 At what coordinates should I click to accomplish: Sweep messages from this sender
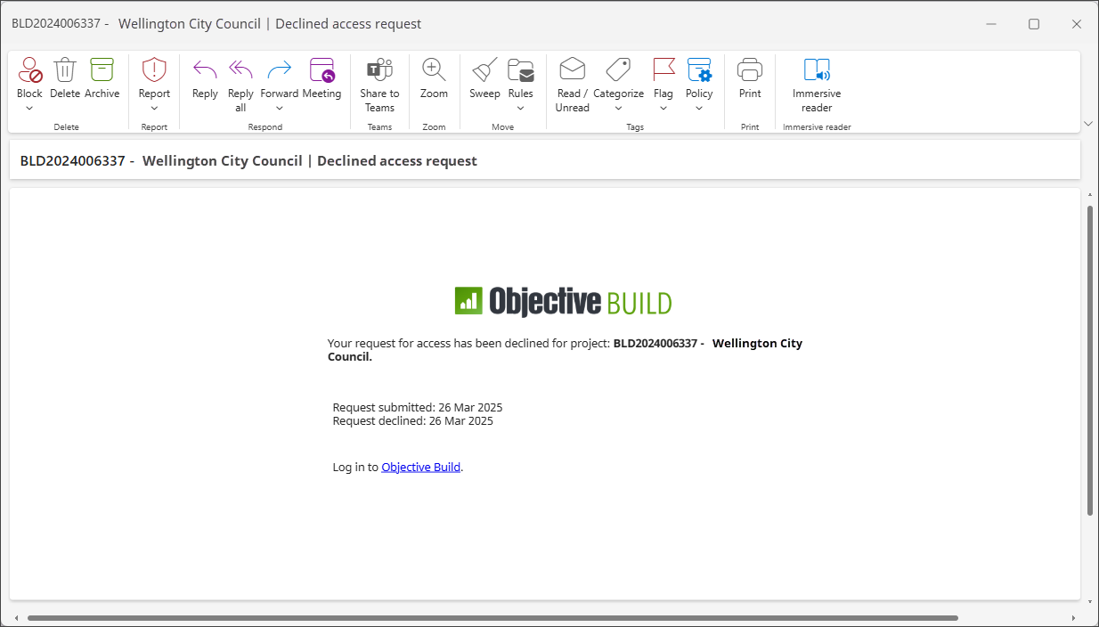484,77
